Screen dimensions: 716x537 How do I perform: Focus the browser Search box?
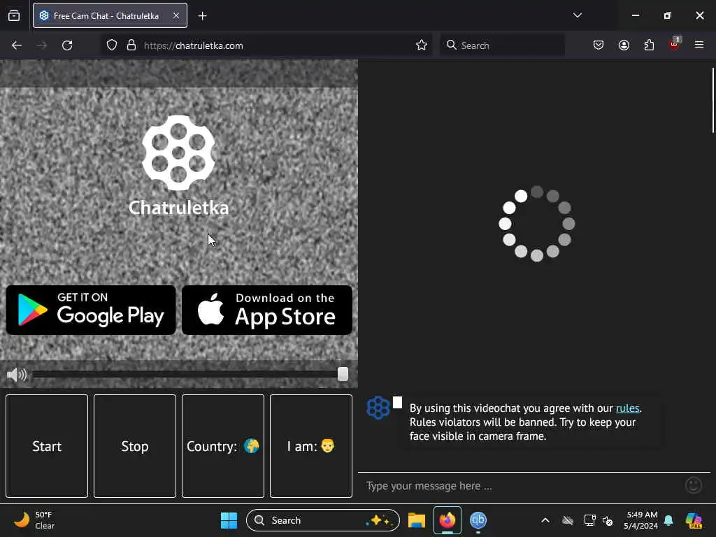502,45
